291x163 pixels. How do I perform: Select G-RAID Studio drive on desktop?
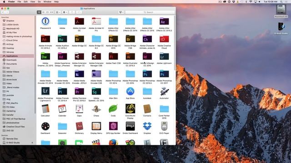(x=281, y=27)
